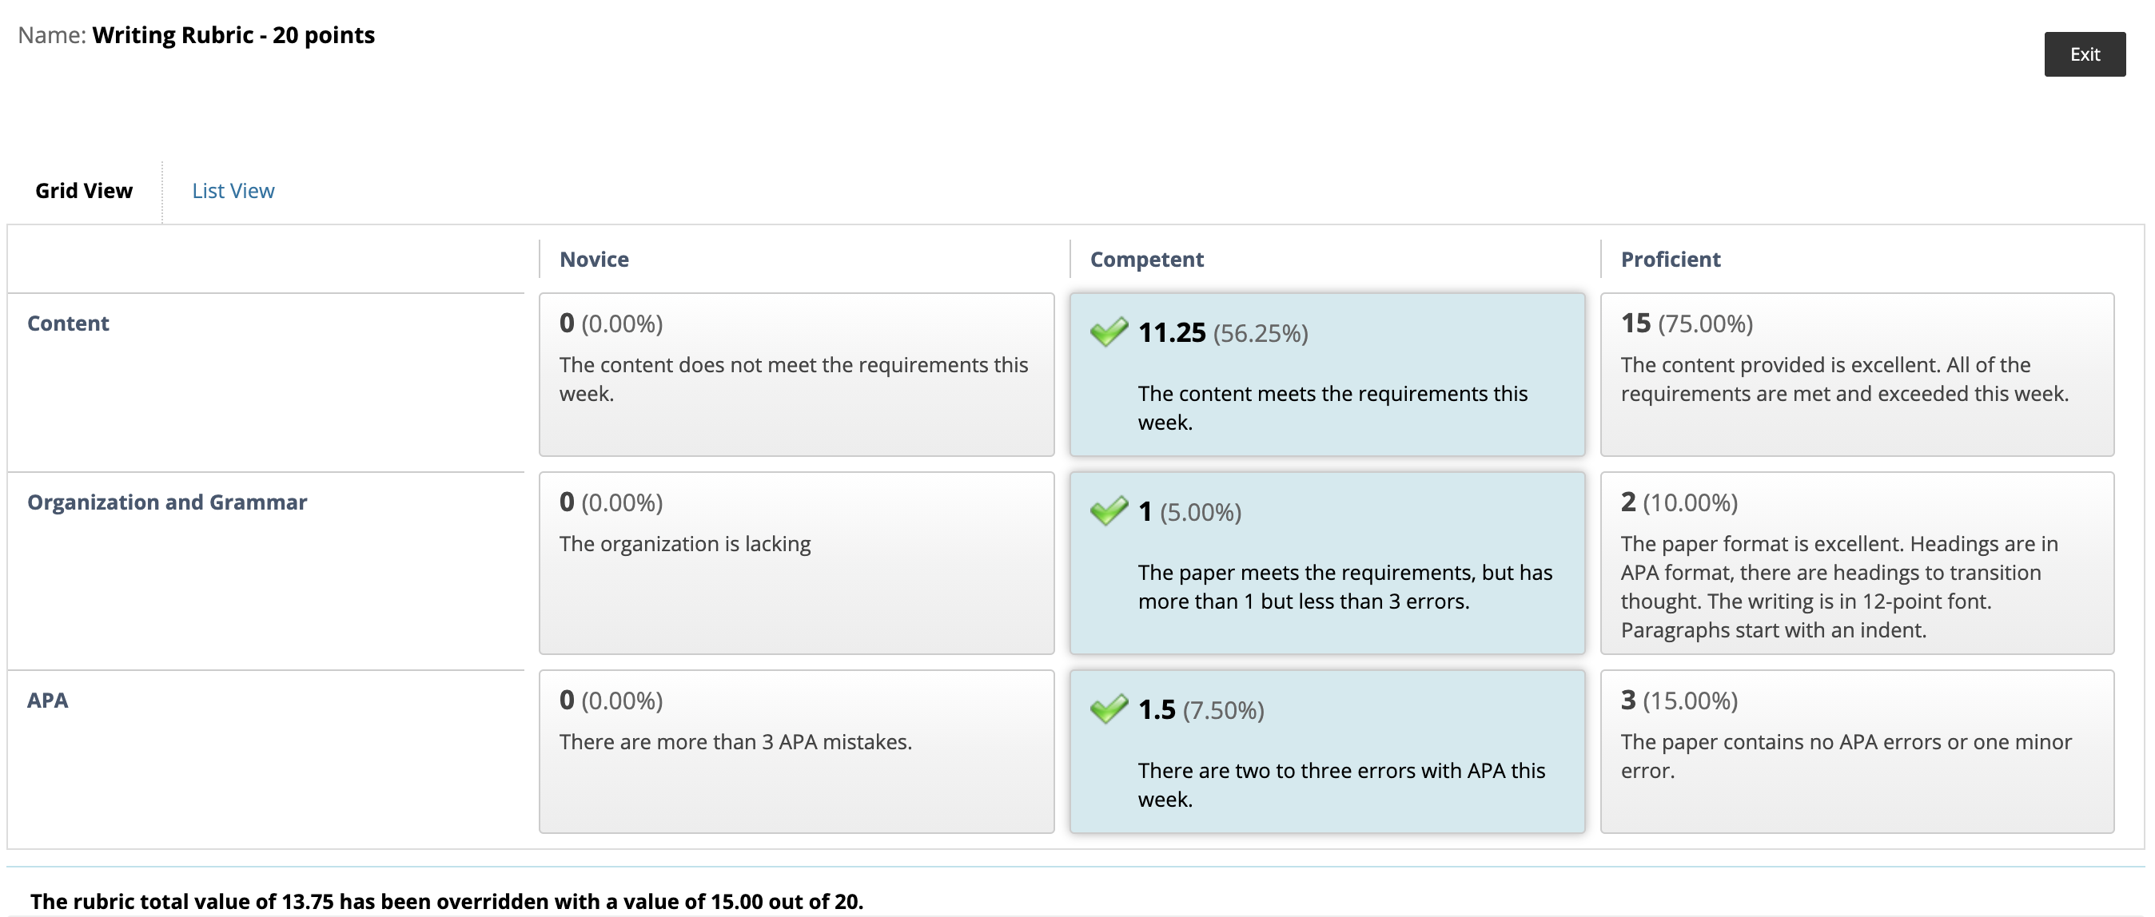Image resolution: width=2155 pixels, height=917 pixels.
Task: Click the Content criterion row label
Action: (x=68, y=324)
